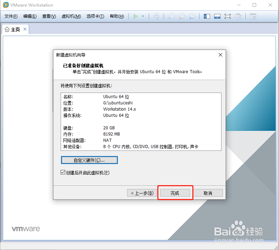Viewport: 279px width, 250px height.
Task: Open the snapshot manager icon
Action: coord(192,16)
